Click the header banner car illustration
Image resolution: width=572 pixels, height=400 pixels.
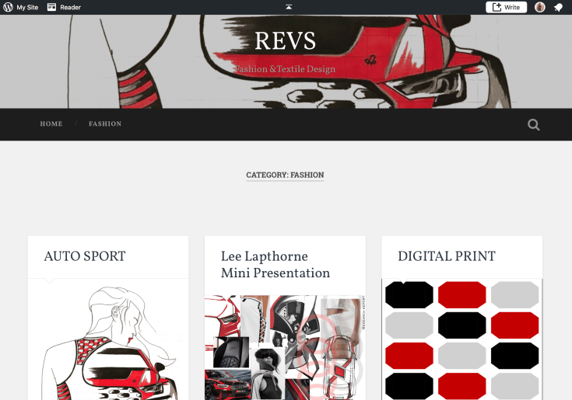click(x=419, y=62)
